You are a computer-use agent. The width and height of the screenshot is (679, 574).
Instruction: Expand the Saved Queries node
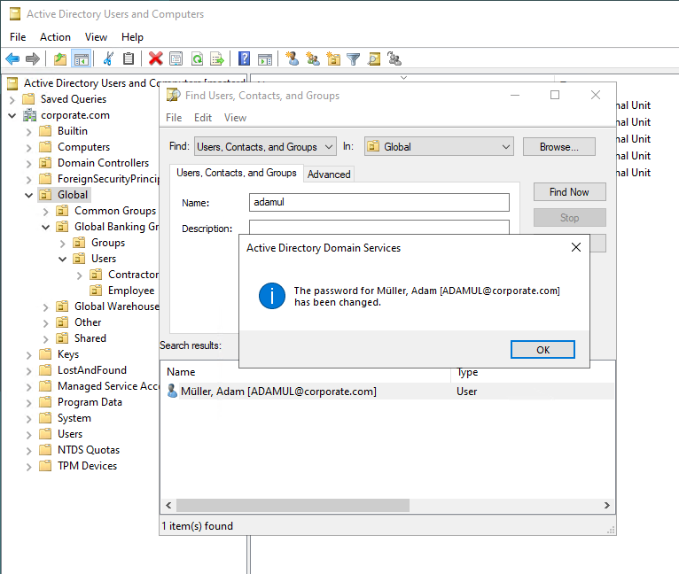12,99
